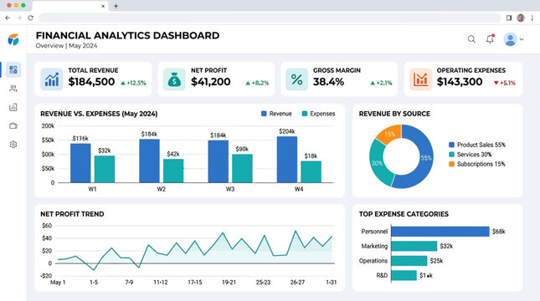Click the W2 expenses bar labeled $42k

point(173,171)
